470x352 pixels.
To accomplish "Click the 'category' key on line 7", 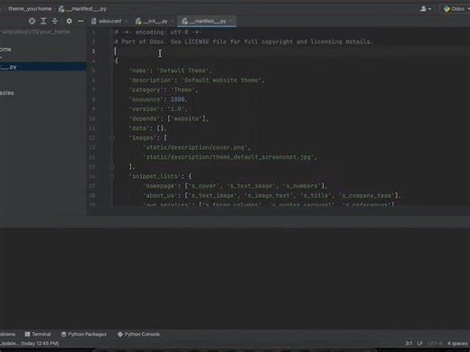I will pyautogui.click(x=146, y=89).
